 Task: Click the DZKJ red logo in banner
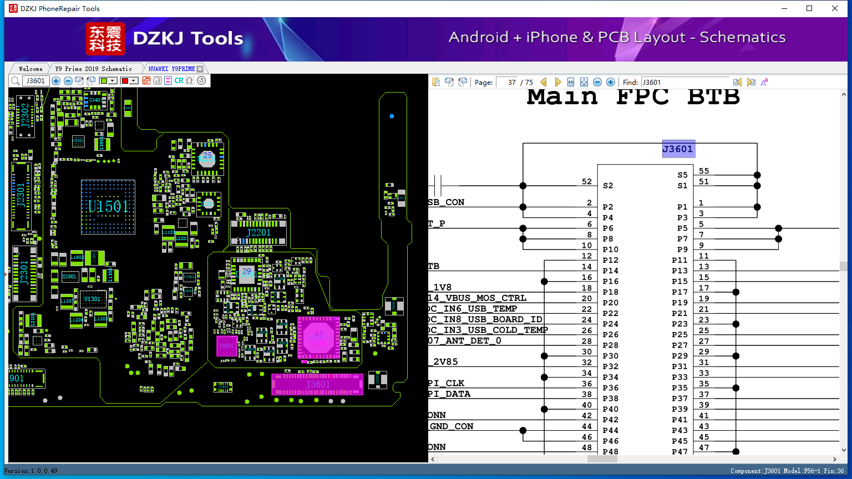point(105,39)
